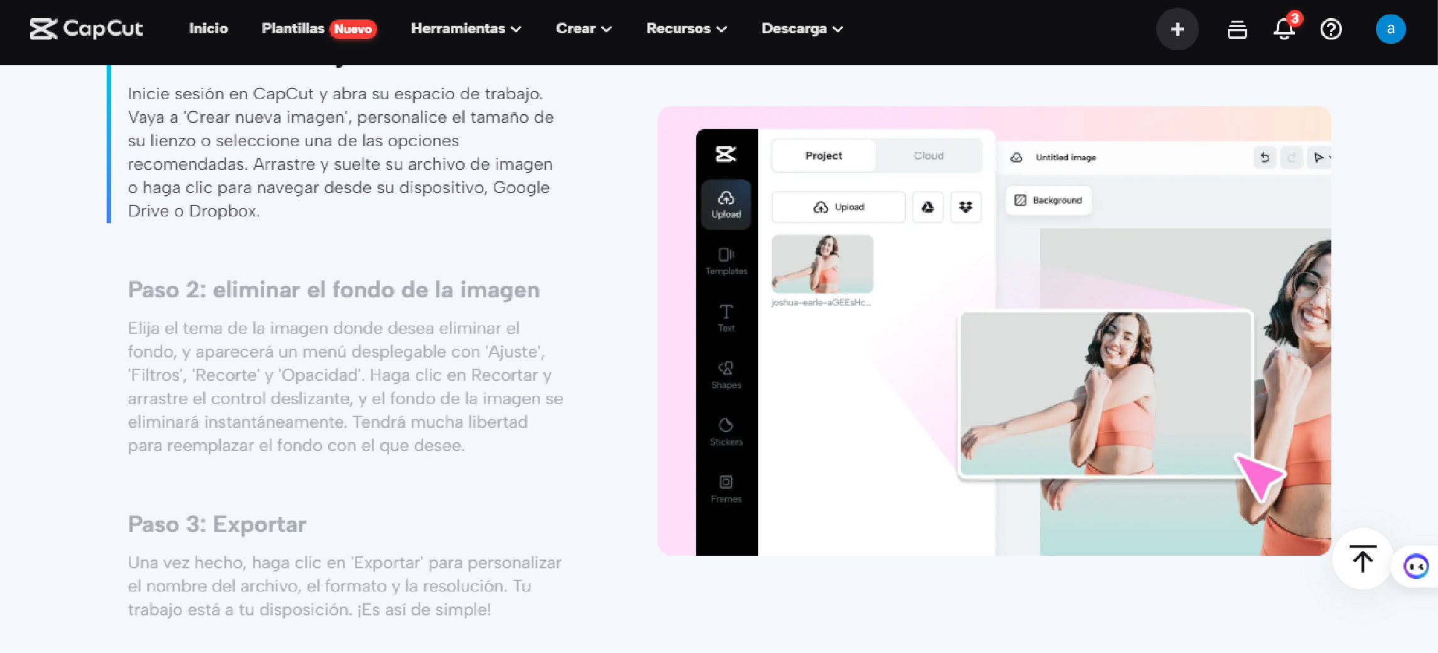
Task: Open the stacked layers workspace icon
Action: tap(1237, 29)
